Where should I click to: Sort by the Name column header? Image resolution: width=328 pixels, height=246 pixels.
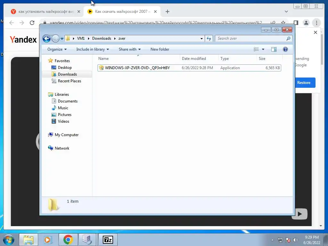(138, 59)
